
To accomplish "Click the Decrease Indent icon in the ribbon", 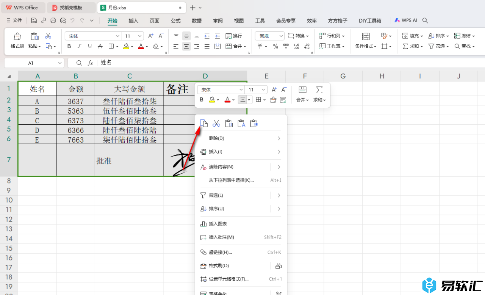I will (x=207, y=36).
